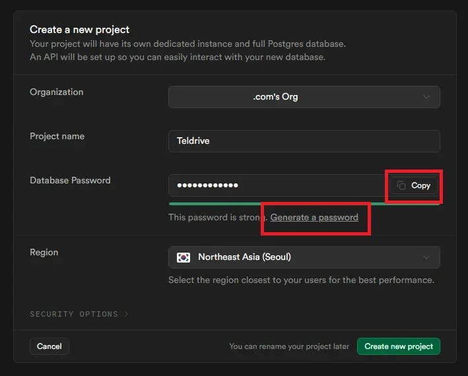The image size is (468, 376).
Task: Click the Database Password field label
Action: [x=70, y=181]
